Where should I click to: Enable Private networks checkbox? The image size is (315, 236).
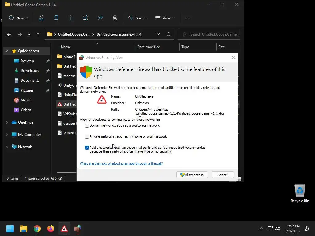coord(87,136)
